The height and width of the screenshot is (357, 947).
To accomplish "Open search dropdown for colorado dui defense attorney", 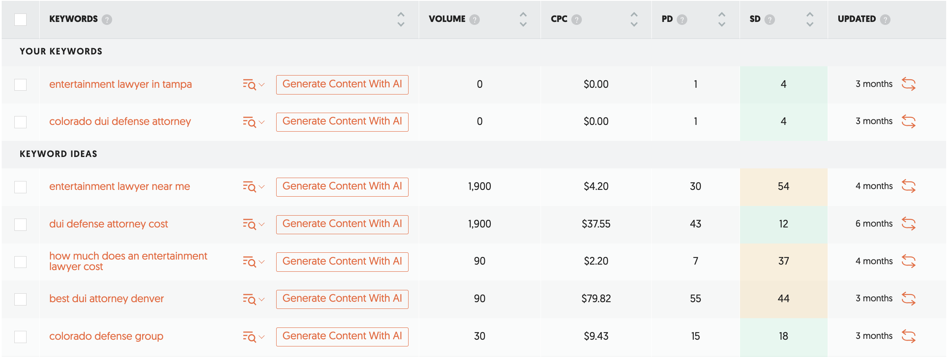I will [253, 122].
